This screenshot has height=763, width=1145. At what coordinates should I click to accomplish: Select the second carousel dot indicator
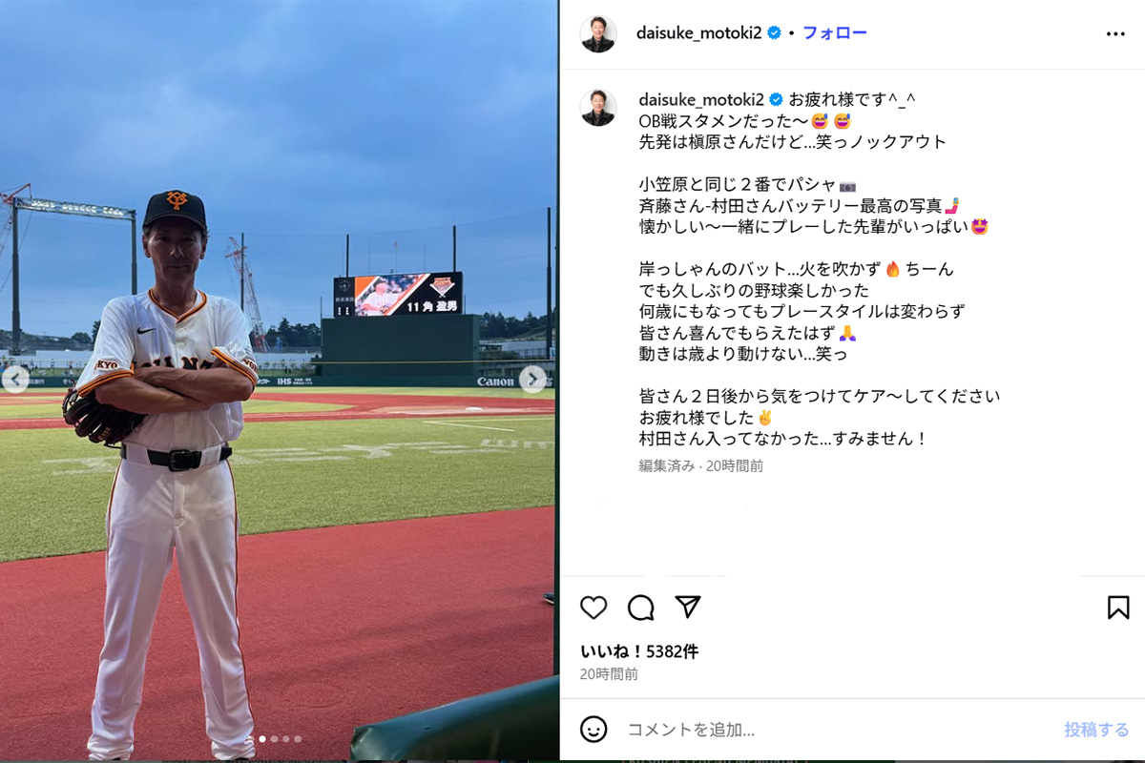[x=274, y=738]
